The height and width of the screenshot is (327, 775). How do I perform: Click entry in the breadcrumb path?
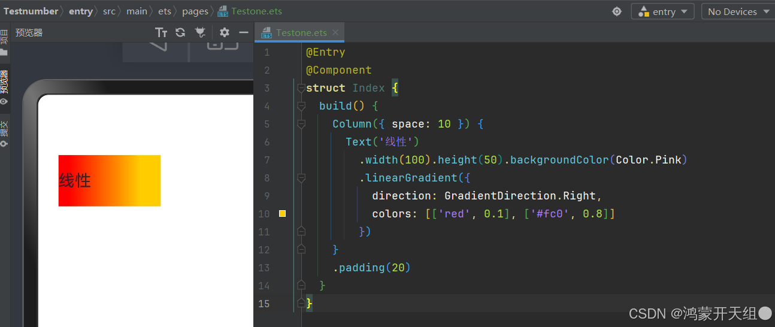tap(81, 11)
